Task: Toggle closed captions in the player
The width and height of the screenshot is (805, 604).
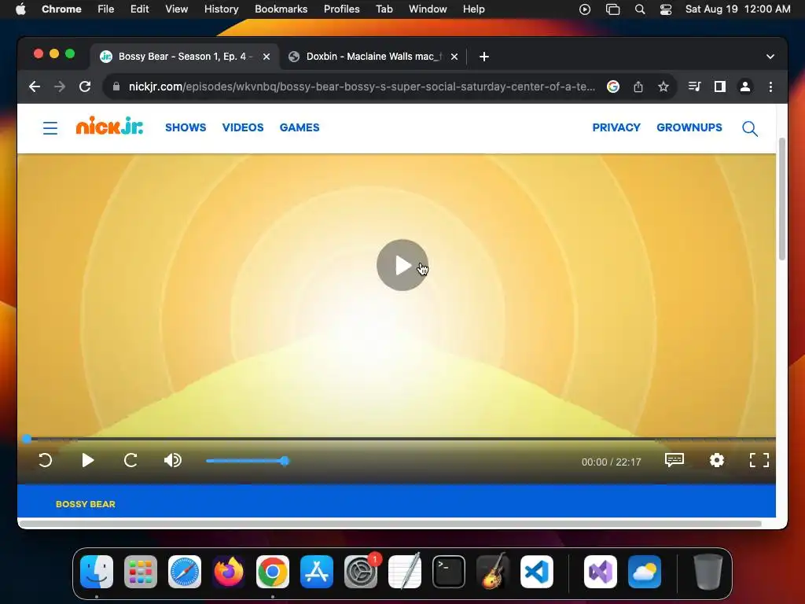Action: pos(674,459)
